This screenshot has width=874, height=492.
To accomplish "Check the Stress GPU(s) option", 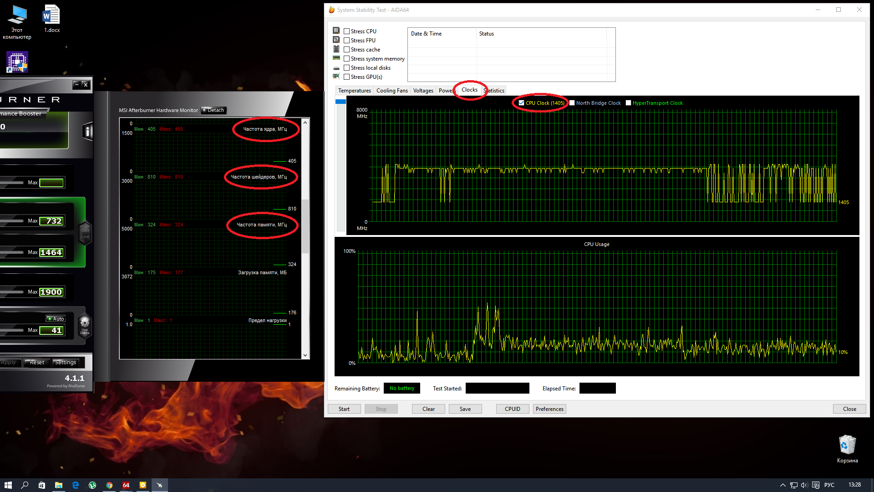I will (347, 77).
